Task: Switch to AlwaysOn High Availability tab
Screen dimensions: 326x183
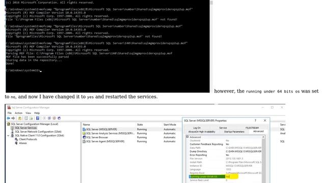Action: click(202, 132)
